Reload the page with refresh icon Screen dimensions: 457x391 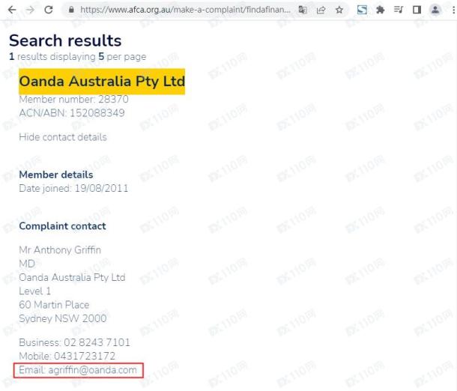[x=49, y=10]
